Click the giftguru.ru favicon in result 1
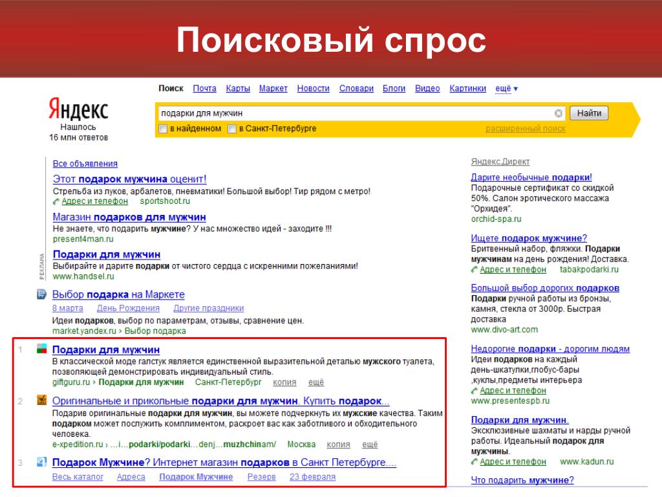This screenshot has height=497, width=662. [41, 349]
